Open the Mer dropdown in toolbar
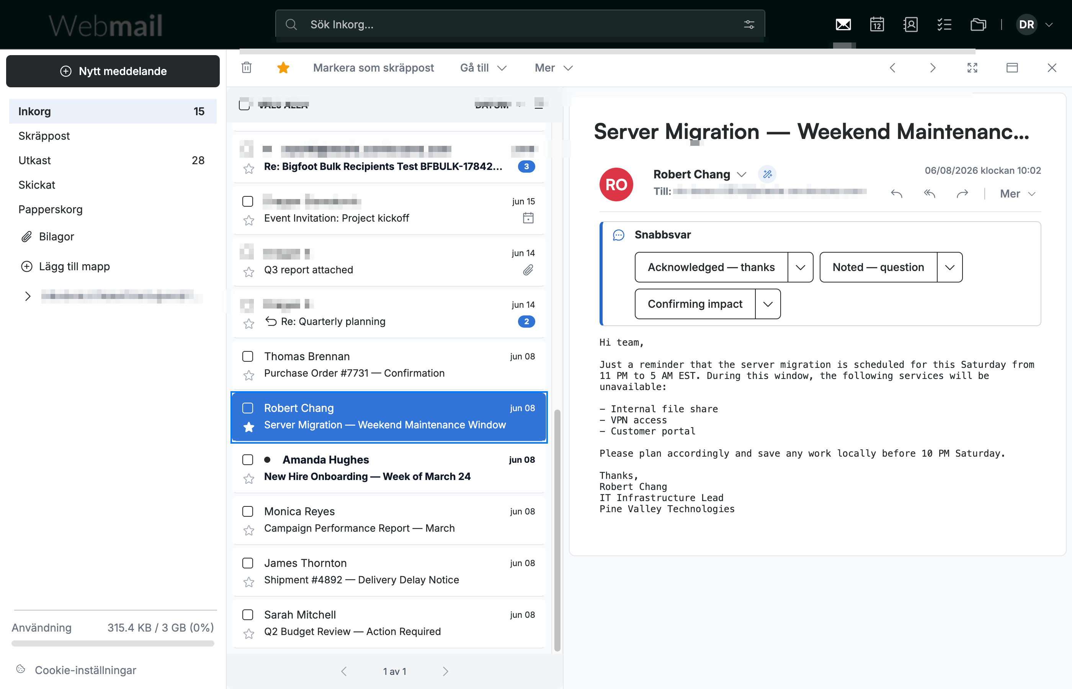Viewport: 1072px width, 689px height. [x=554, y=67]
